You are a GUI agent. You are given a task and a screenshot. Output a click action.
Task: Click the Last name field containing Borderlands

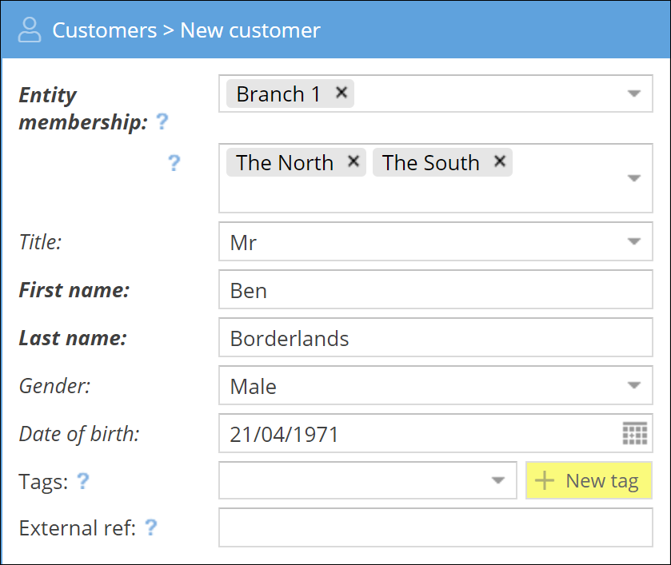click(x=435, y=338)
